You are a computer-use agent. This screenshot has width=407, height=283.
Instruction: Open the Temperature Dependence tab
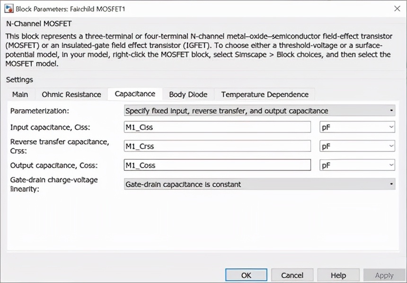tap(265, 94)
